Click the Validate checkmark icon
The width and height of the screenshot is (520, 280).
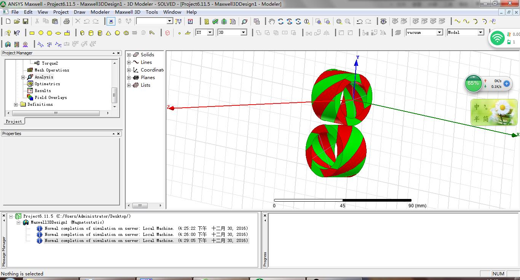[215, 22]
